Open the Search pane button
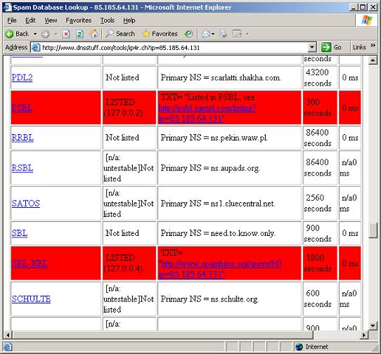The image size is (381, 354). point(120,34)
